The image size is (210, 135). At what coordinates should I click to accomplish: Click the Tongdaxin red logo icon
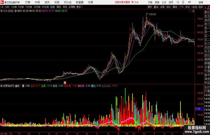(x=2, y=2)
